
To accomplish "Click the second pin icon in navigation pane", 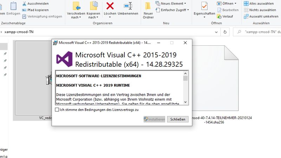I will point(5,60).
